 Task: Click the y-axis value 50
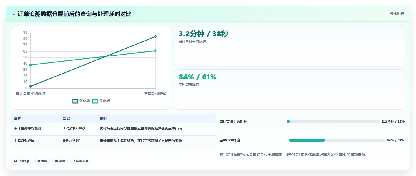(x=25, y=57)
